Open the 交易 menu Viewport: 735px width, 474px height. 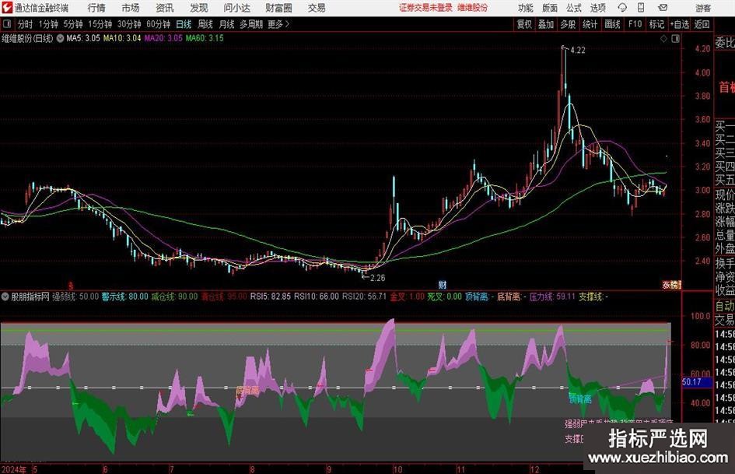tap(317, 8)
